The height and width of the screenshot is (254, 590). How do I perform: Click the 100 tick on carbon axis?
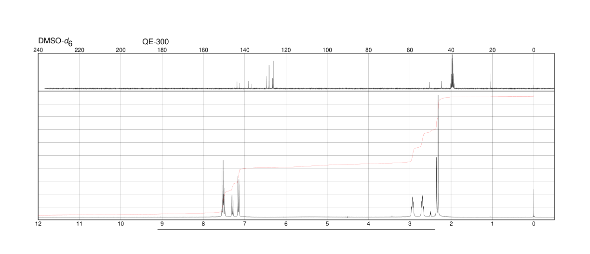coord(327,50)
